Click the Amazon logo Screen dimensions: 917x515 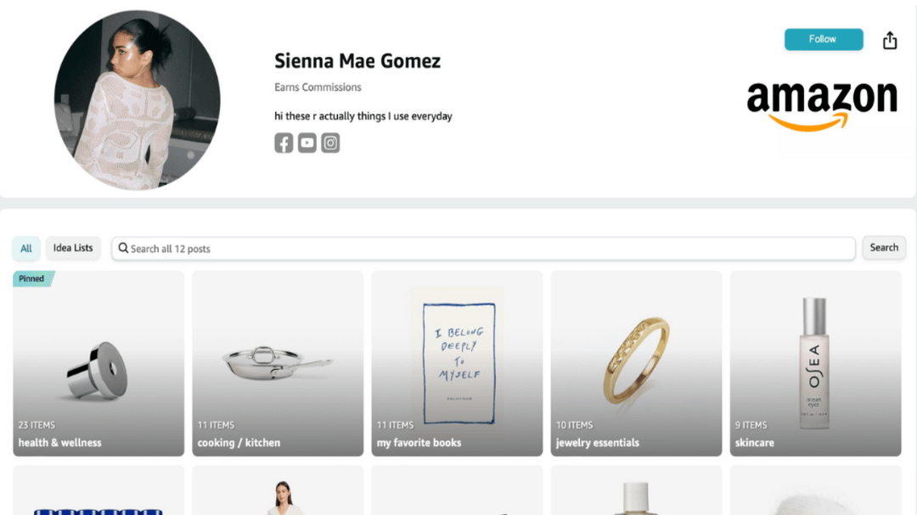(x=821, y=104)
